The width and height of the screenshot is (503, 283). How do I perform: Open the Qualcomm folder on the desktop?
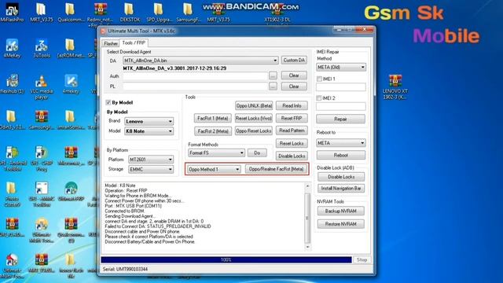pyautogui.click(x=71, y=13)
